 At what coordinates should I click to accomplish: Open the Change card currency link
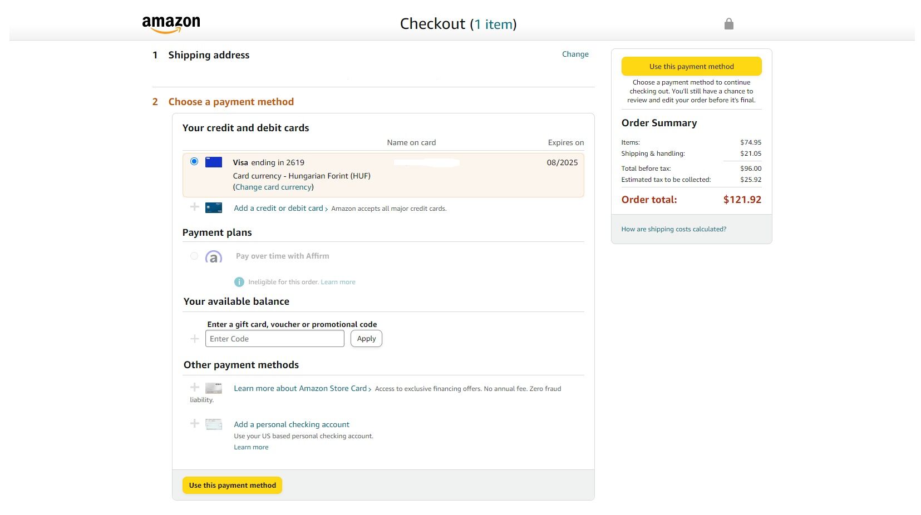273,187
